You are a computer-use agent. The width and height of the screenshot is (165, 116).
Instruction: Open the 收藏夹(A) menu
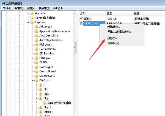coord(44,8)
